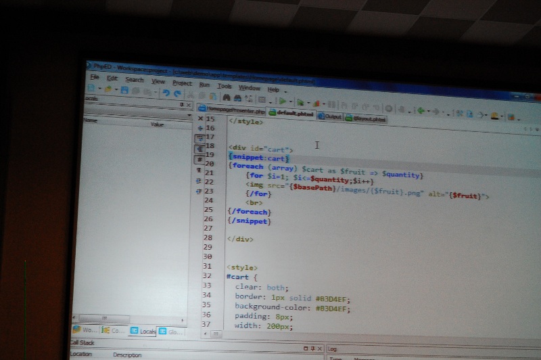Click the Paste clipboard icon
541x360 pixels.
(213, 96)
